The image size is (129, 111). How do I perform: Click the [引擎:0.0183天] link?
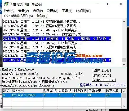point(104,80)
